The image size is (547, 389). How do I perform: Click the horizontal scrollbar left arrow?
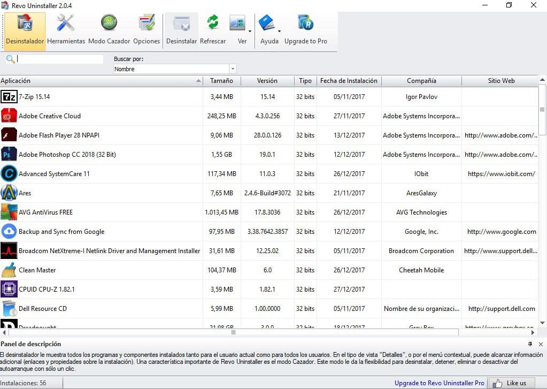tap(4, 332)
